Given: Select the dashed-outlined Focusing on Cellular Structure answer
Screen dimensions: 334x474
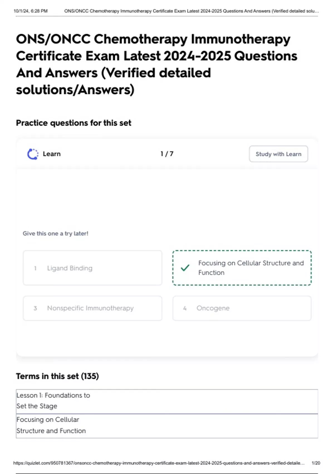Looking at the screenshot, I should click(250, 268).
